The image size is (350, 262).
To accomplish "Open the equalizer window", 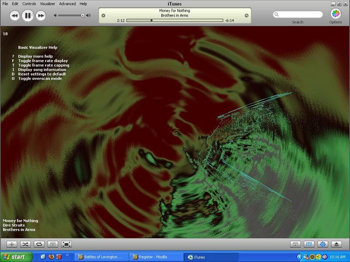I will pos(309,244).
